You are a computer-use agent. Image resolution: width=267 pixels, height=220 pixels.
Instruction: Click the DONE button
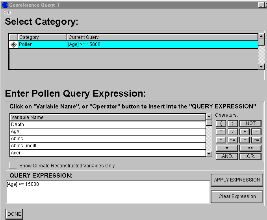coord(14,214)
